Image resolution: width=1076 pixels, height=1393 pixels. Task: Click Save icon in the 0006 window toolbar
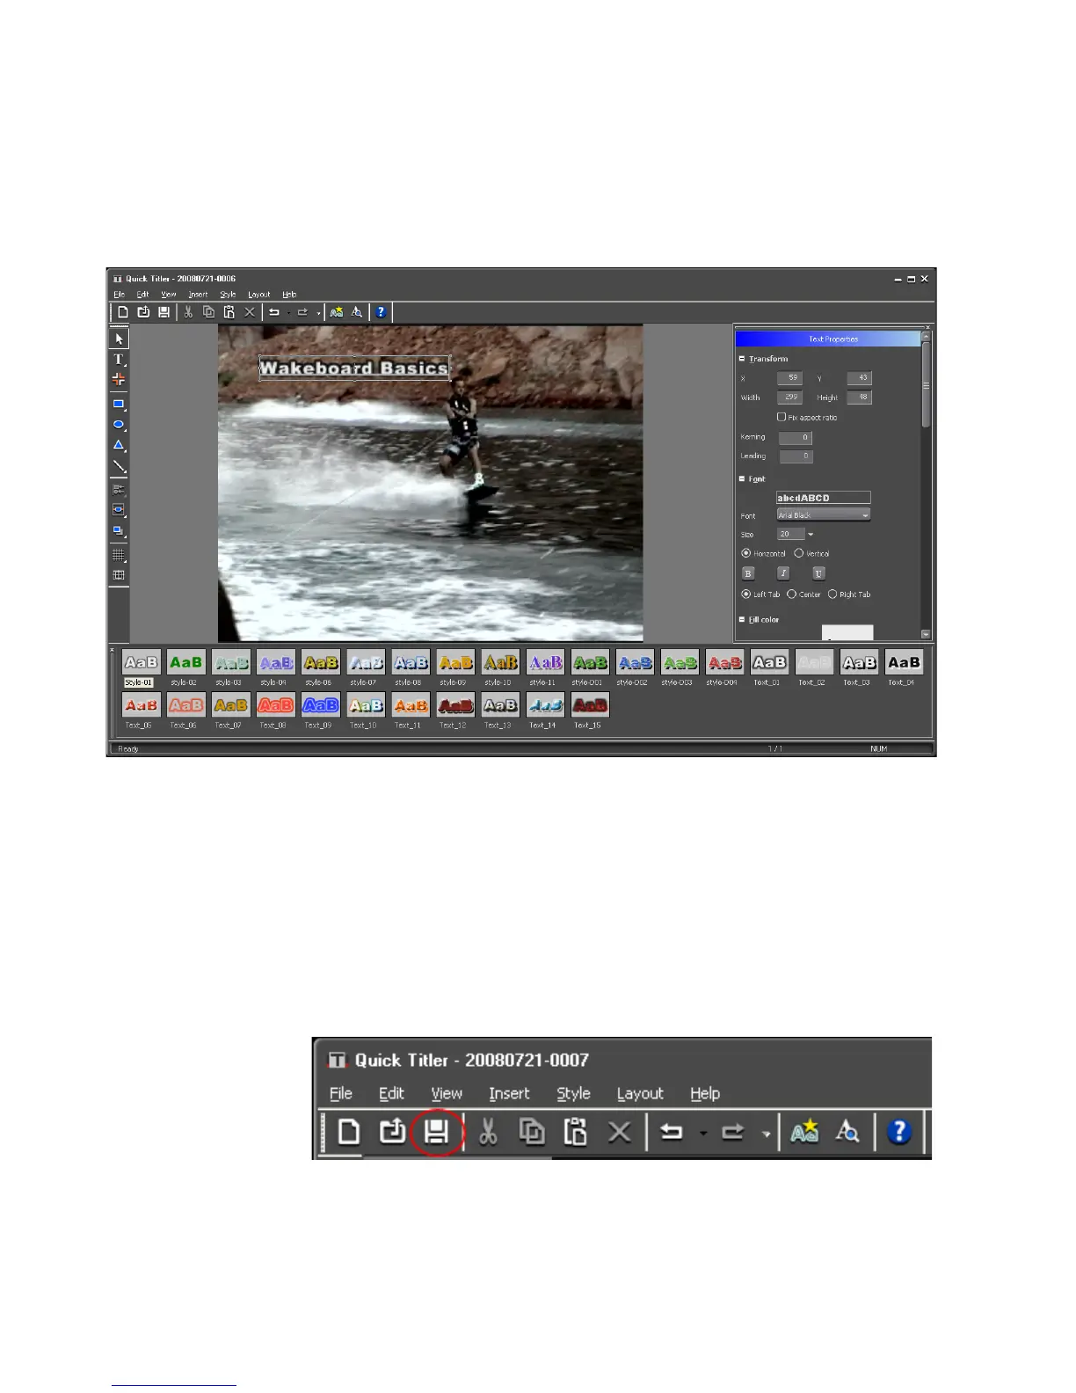coord(164,312)
